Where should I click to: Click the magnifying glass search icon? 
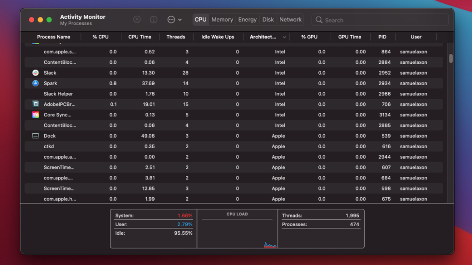[x=319, y=20]
